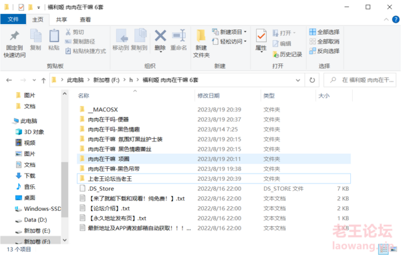
Task: Open the 轻松访问 dropdown
Action: (x=229, y=41)
